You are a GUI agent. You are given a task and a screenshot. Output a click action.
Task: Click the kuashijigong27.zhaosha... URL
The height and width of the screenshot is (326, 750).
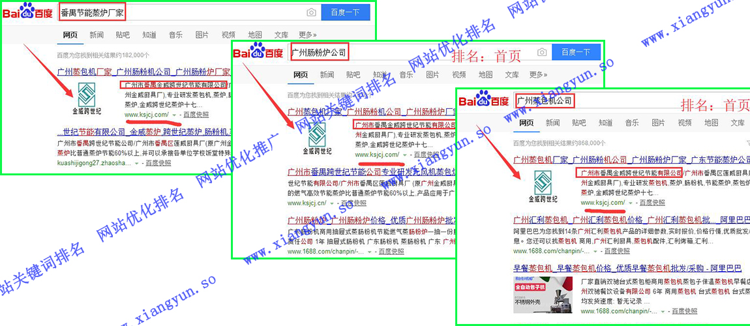(94, 163)
